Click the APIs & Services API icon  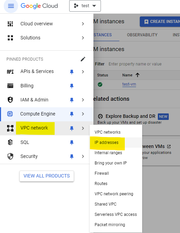pyautogui.click(x=10, y=72)
